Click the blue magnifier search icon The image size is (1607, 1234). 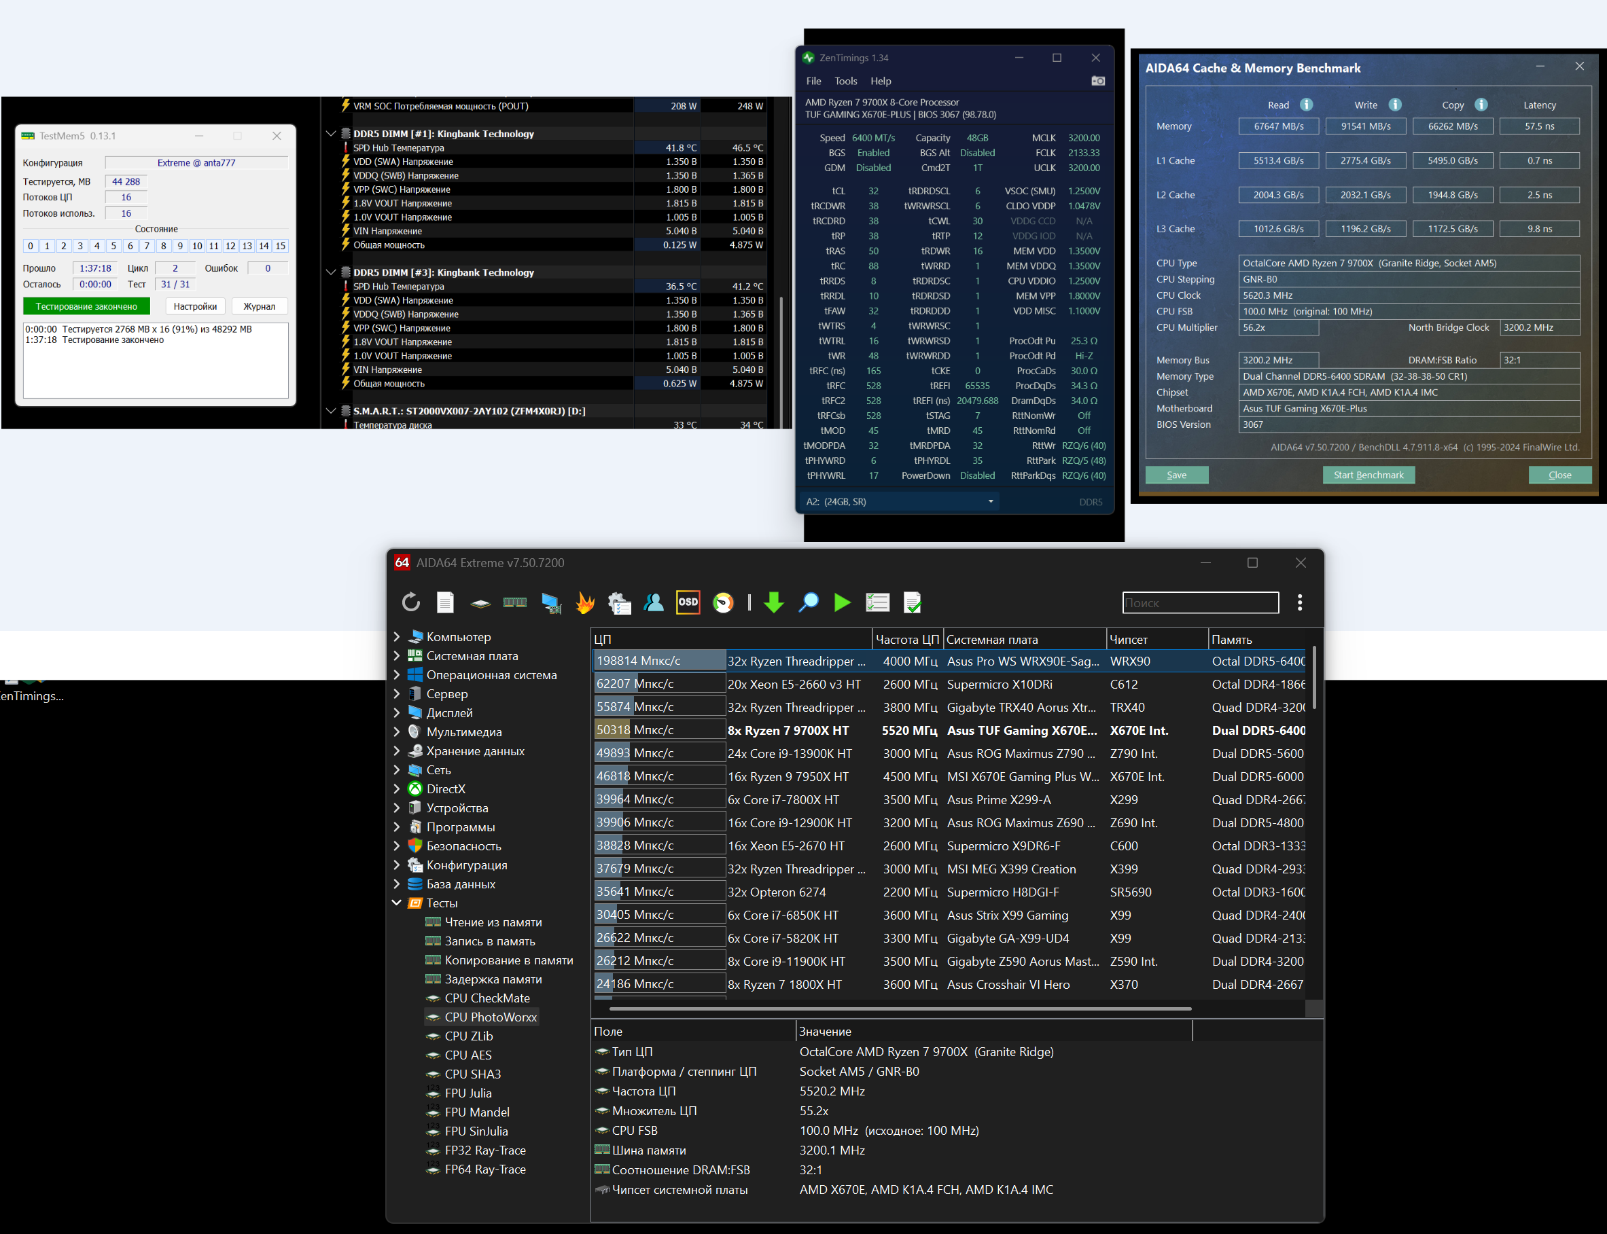(809, 602)
